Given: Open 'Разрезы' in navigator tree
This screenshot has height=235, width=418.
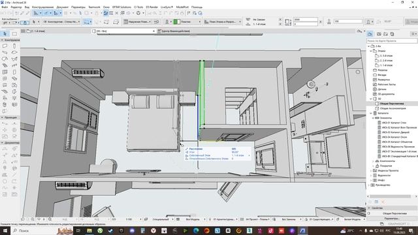Looking at the screenshot, I should [383, 70].
